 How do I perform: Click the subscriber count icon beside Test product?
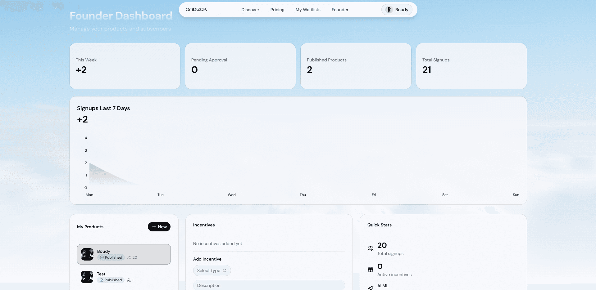point(128,280)
